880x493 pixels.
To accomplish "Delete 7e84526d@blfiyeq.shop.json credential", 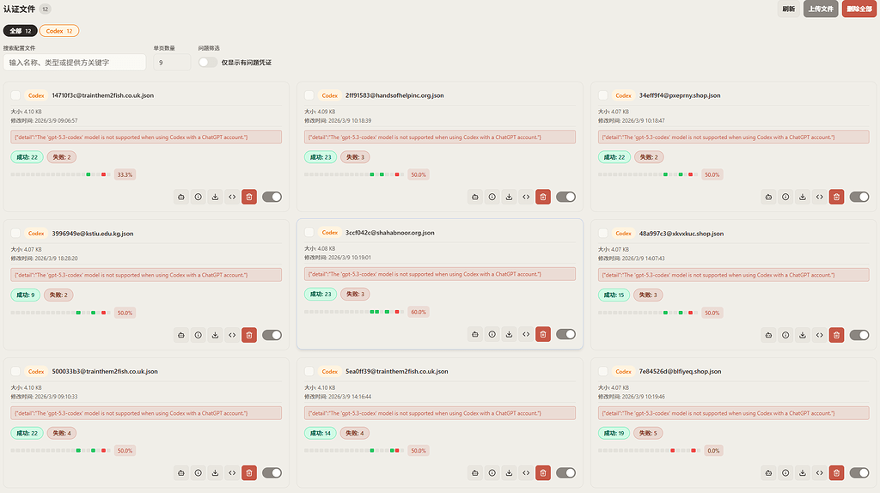I will [x=836, y=472].
